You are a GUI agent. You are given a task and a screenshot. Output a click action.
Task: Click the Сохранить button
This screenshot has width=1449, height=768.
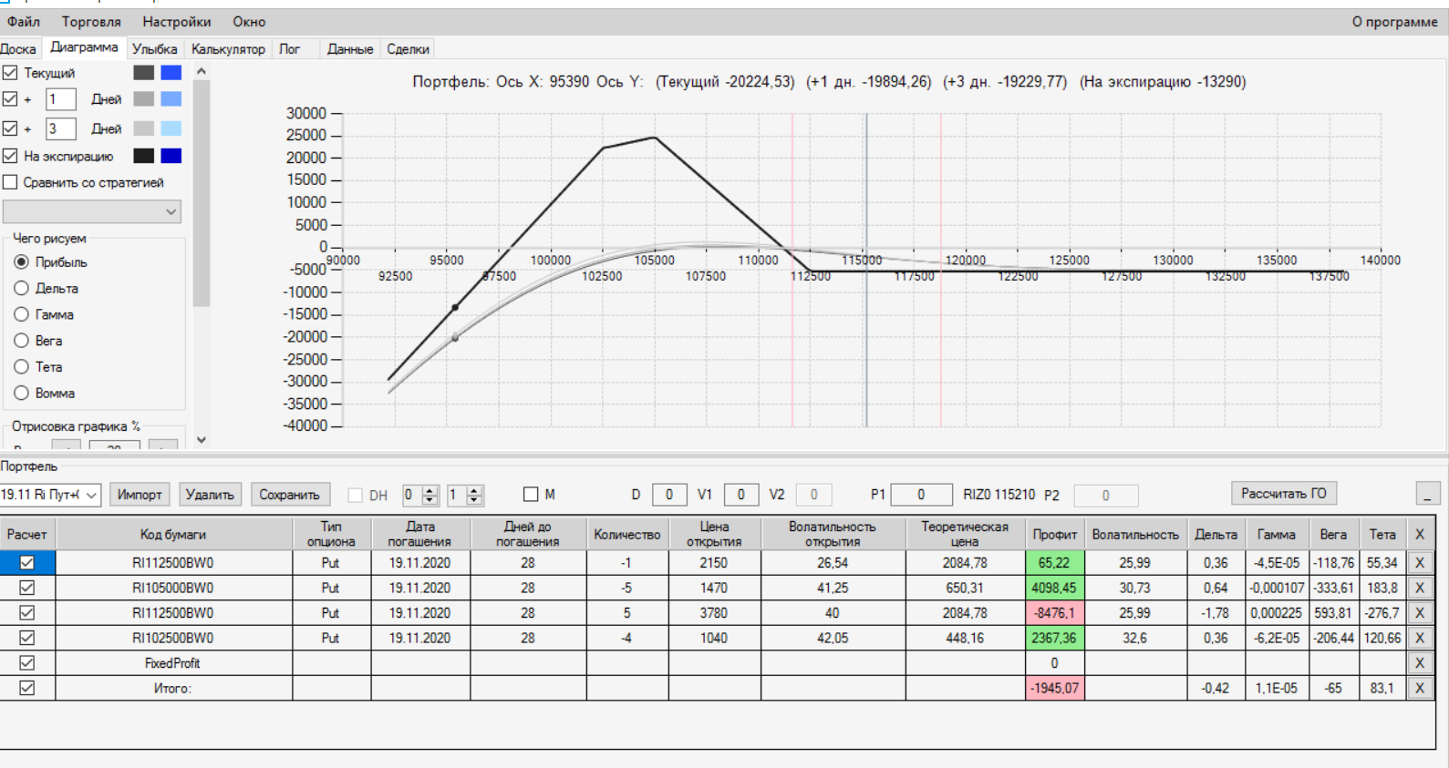point(289,495)
